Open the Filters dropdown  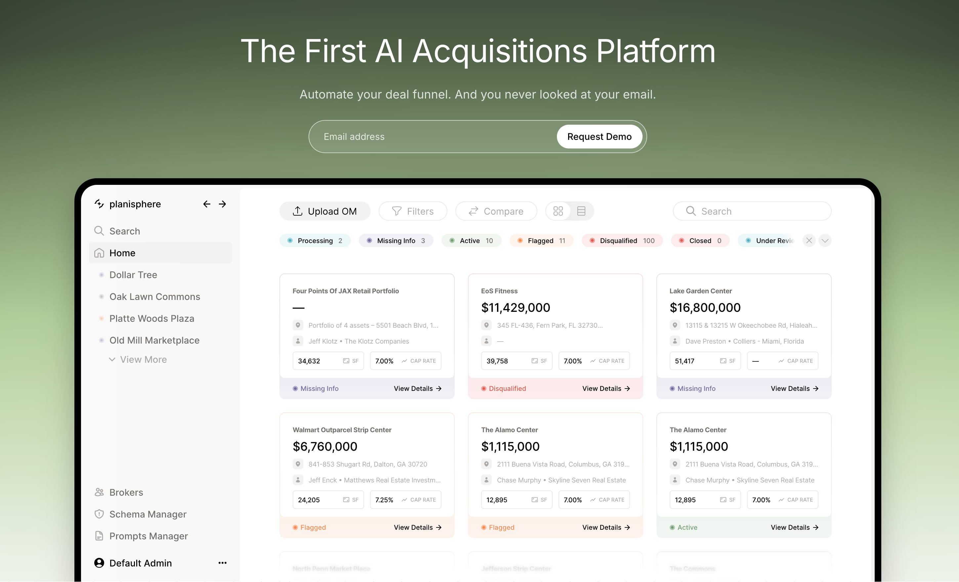click(413, 211)
